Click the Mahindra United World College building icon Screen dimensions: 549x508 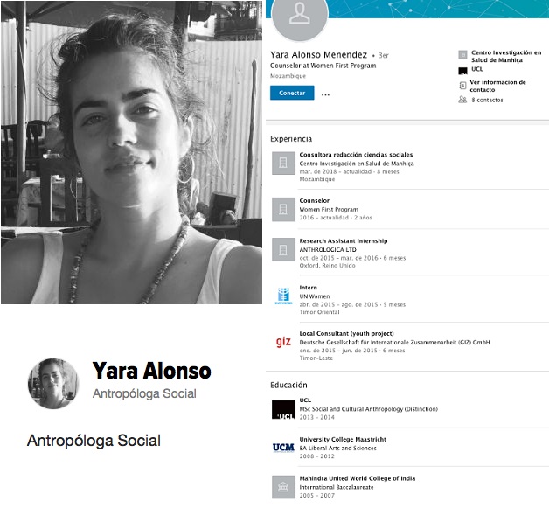click(283, 487)
